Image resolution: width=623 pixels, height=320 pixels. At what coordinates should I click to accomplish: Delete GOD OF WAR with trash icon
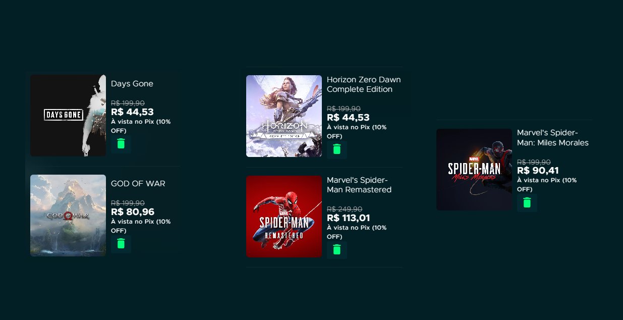[121, 244]
